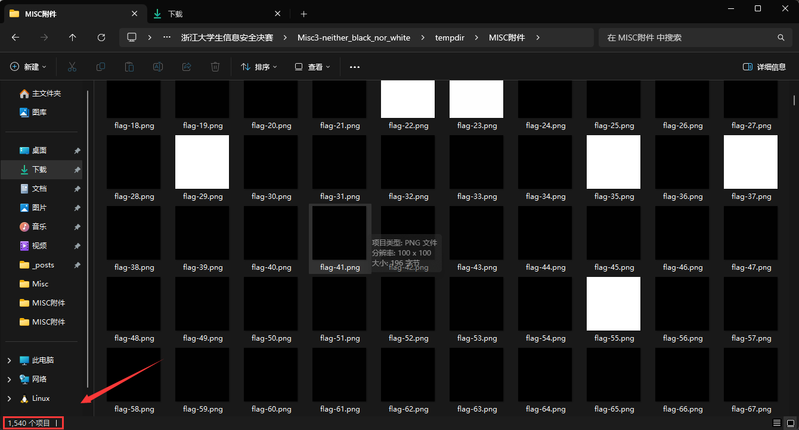The height and width of the screenshot is (430, 799).
Task: Open the 排序 sort dropdown
Action: [259, 67]
